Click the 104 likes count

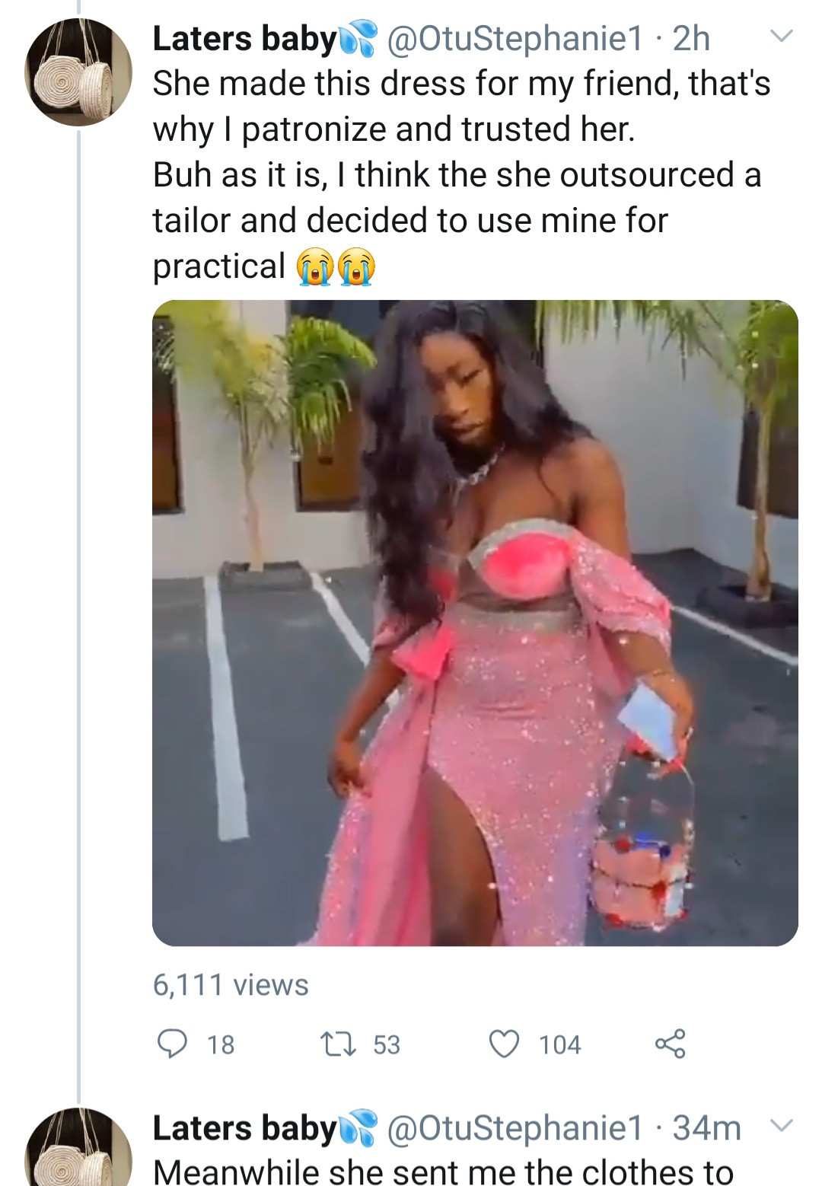pyautogui.click(x=559, y=1044)
